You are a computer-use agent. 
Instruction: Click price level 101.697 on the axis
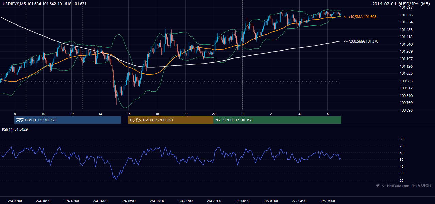click(x=406, y=7)
